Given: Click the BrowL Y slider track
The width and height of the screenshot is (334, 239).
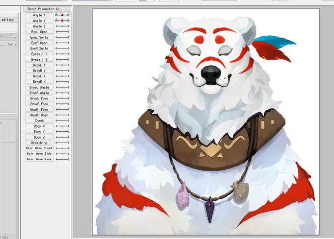Looking at the screenshot, I should (x=62, y=65).
